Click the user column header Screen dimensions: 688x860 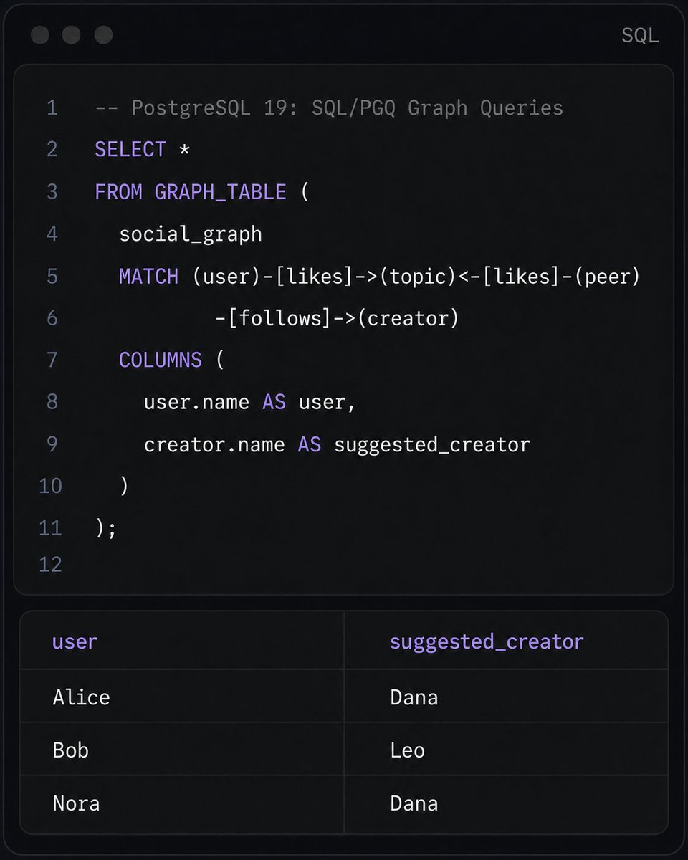coord(75,641)
